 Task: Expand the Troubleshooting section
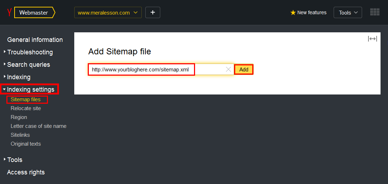pos(30,52)
